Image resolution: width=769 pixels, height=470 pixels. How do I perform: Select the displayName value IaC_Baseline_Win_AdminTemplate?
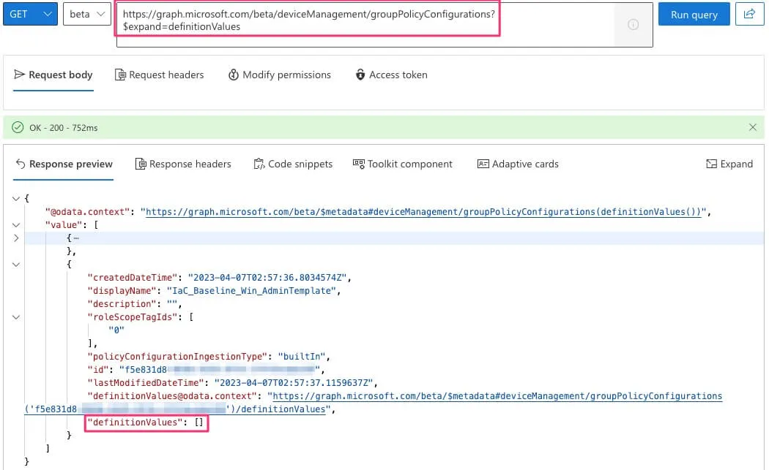tap(252, 290)
